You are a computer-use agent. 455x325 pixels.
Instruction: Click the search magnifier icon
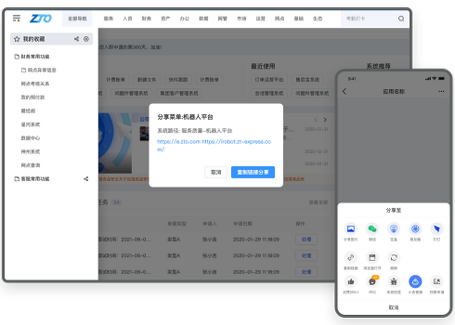401,19
